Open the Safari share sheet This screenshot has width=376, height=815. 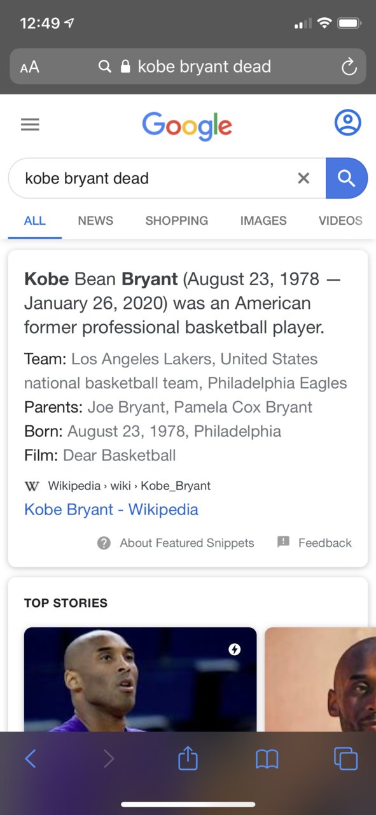[x=188, y=758]
